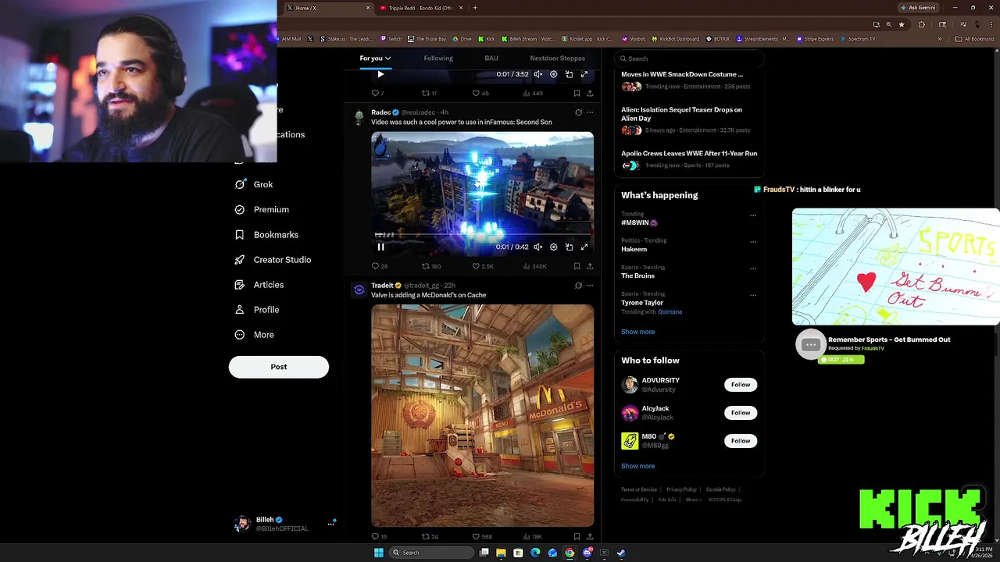Click the Post button

point(279,367)
